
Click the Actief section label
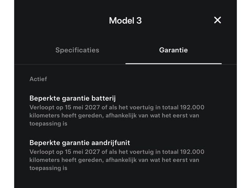coord(38,79)
